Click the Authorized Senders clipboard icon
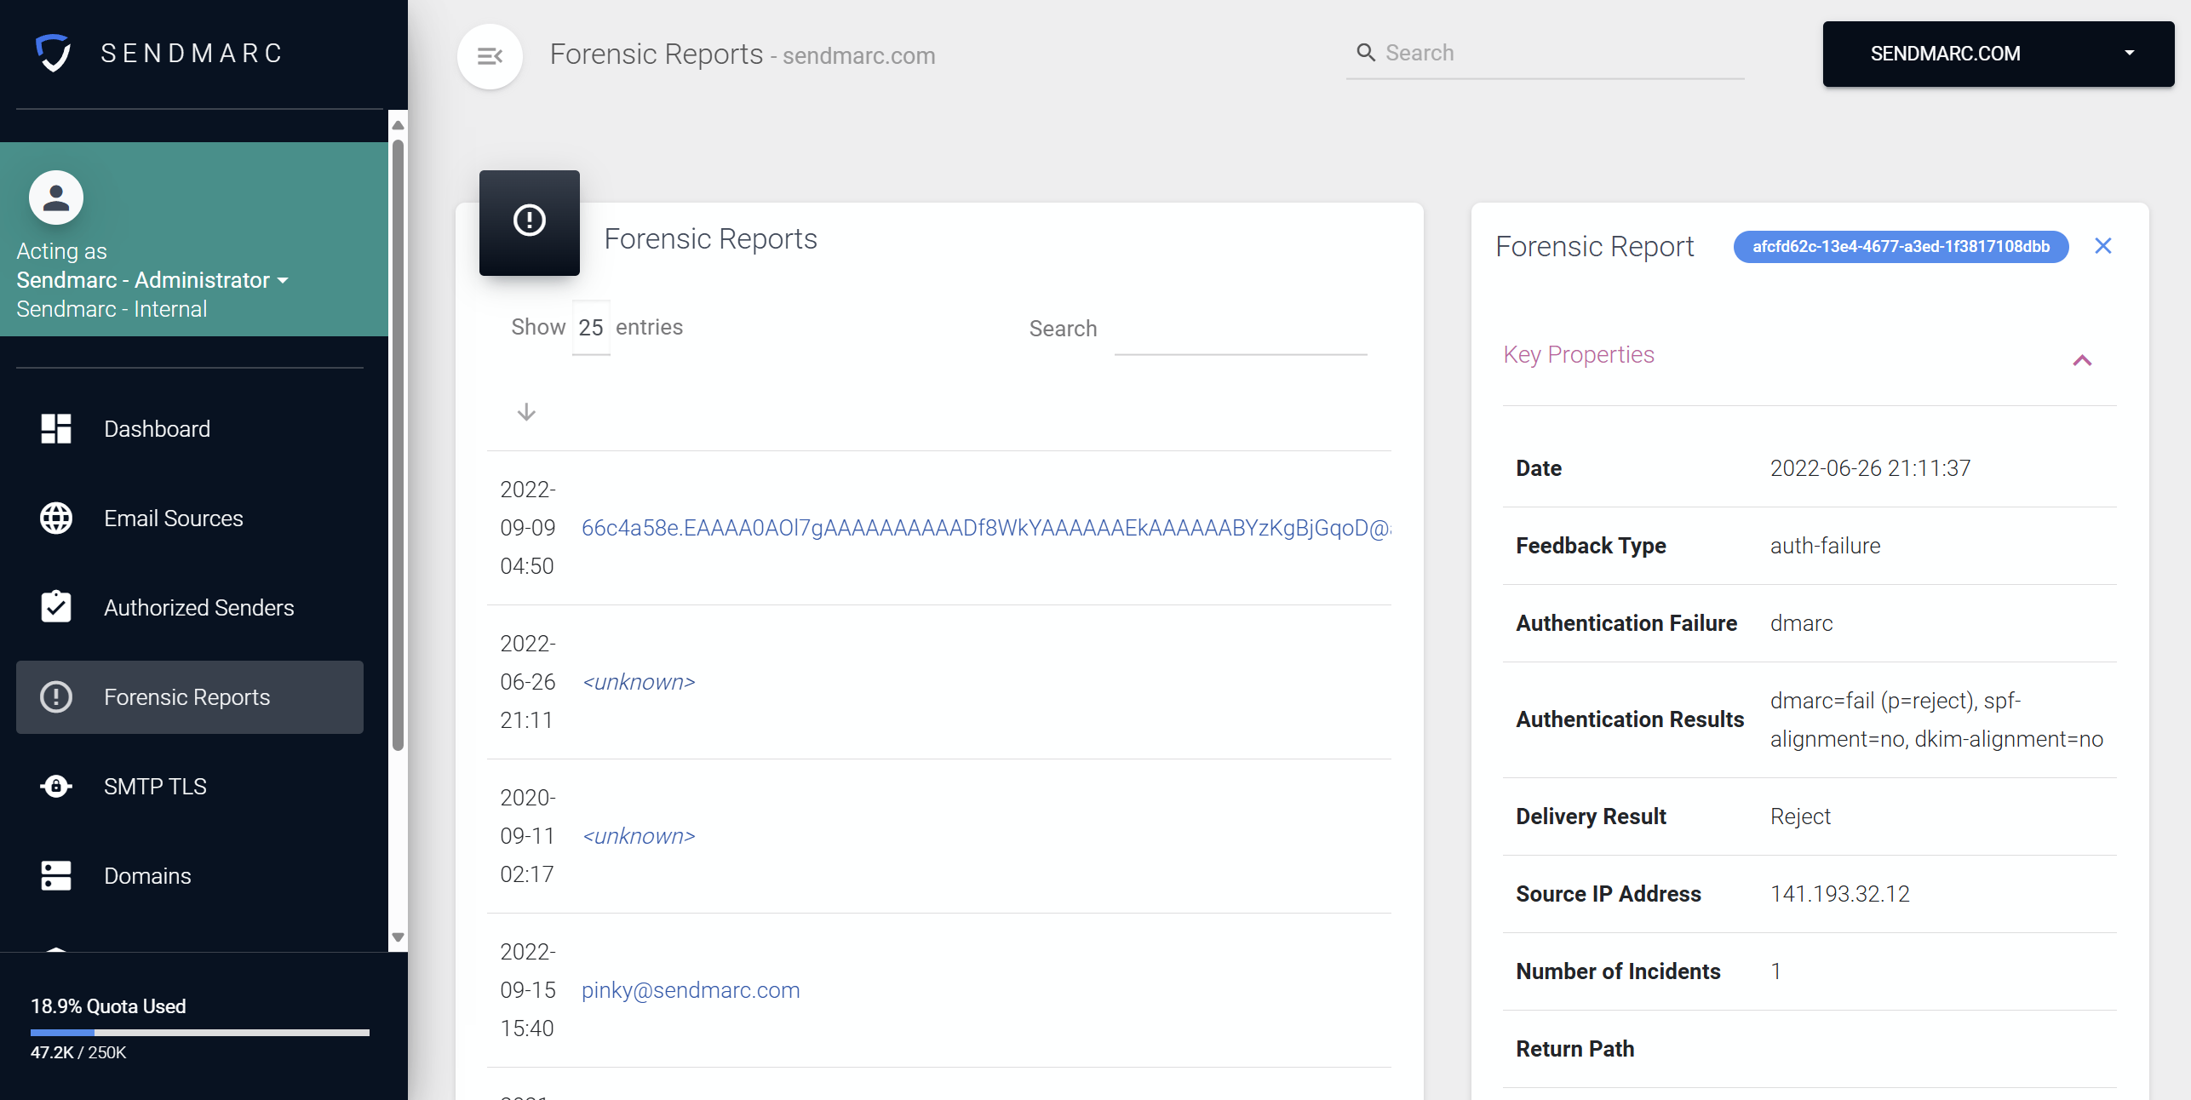The image size is (2191, 1100). pyautogui.click(x=56, y=606)
